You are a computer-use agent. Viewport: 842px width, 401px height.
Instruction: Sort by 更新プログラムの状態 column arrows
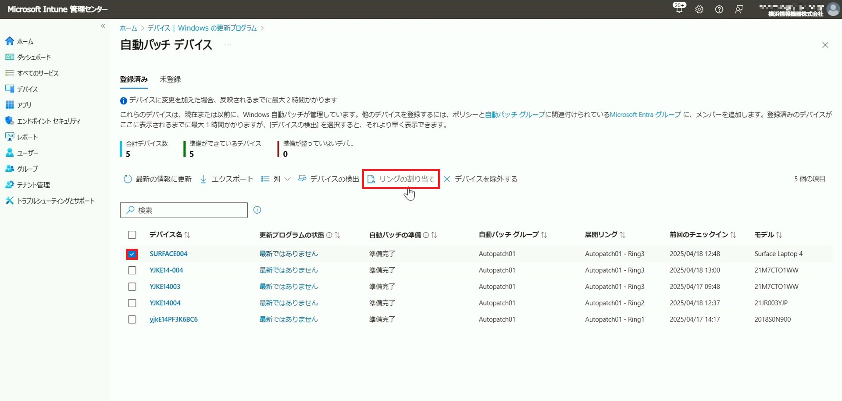click(338, 235)
